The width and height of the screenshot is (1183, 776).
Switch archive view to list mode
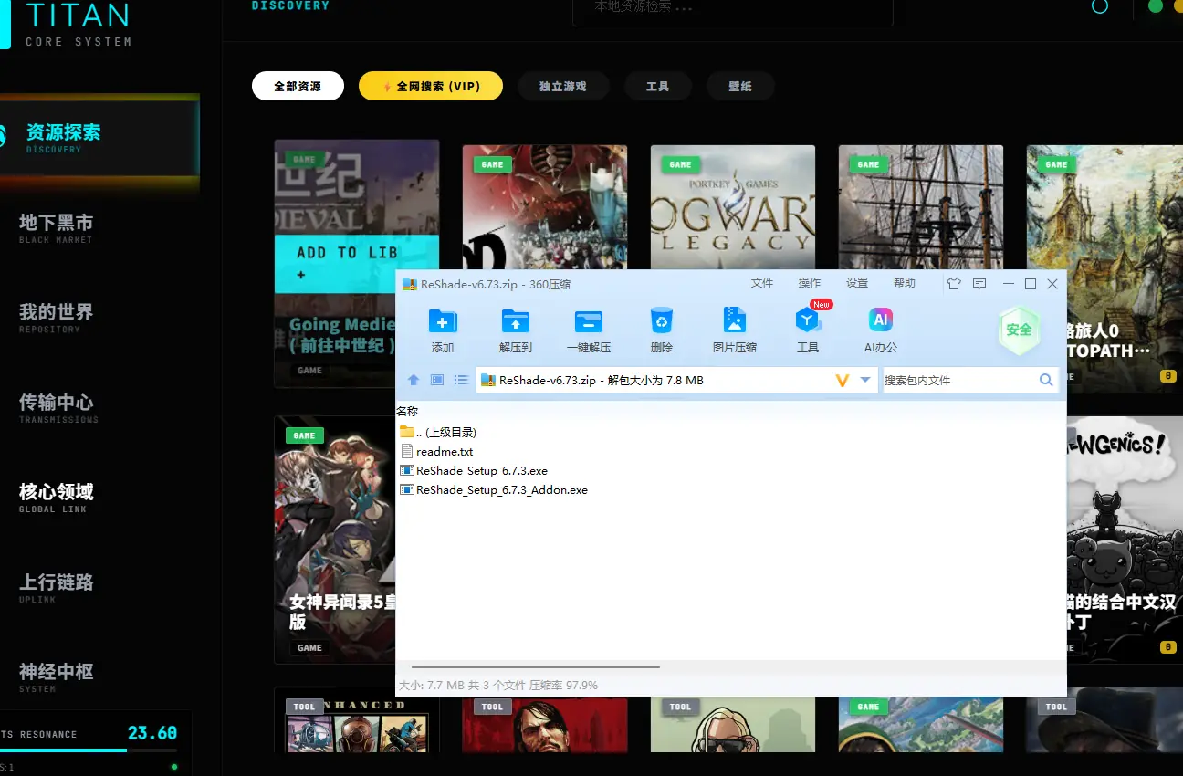point(461,379)
